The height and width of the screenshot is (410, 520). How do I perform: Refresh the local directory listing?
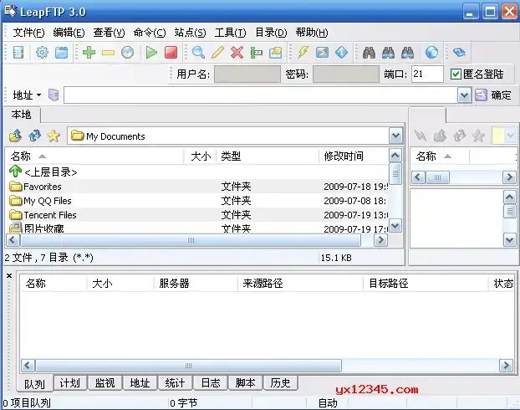click(34, 136)
